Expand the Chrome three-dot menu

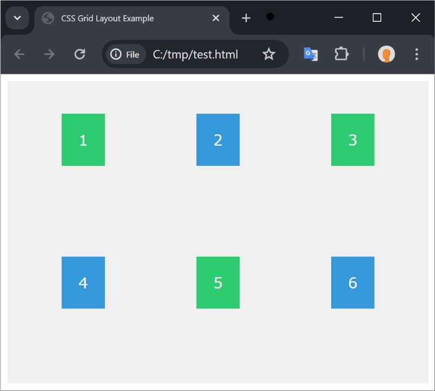(417, 54)
